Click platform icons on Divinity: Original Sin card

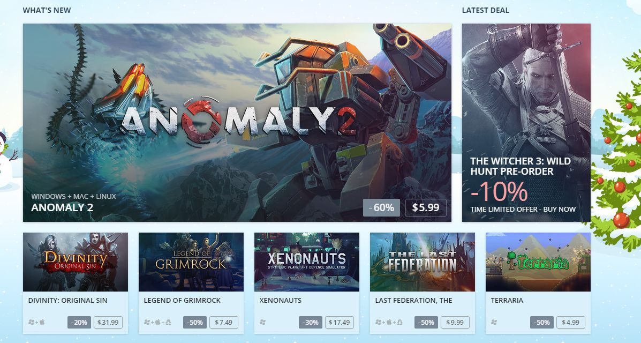click(37, 322)
